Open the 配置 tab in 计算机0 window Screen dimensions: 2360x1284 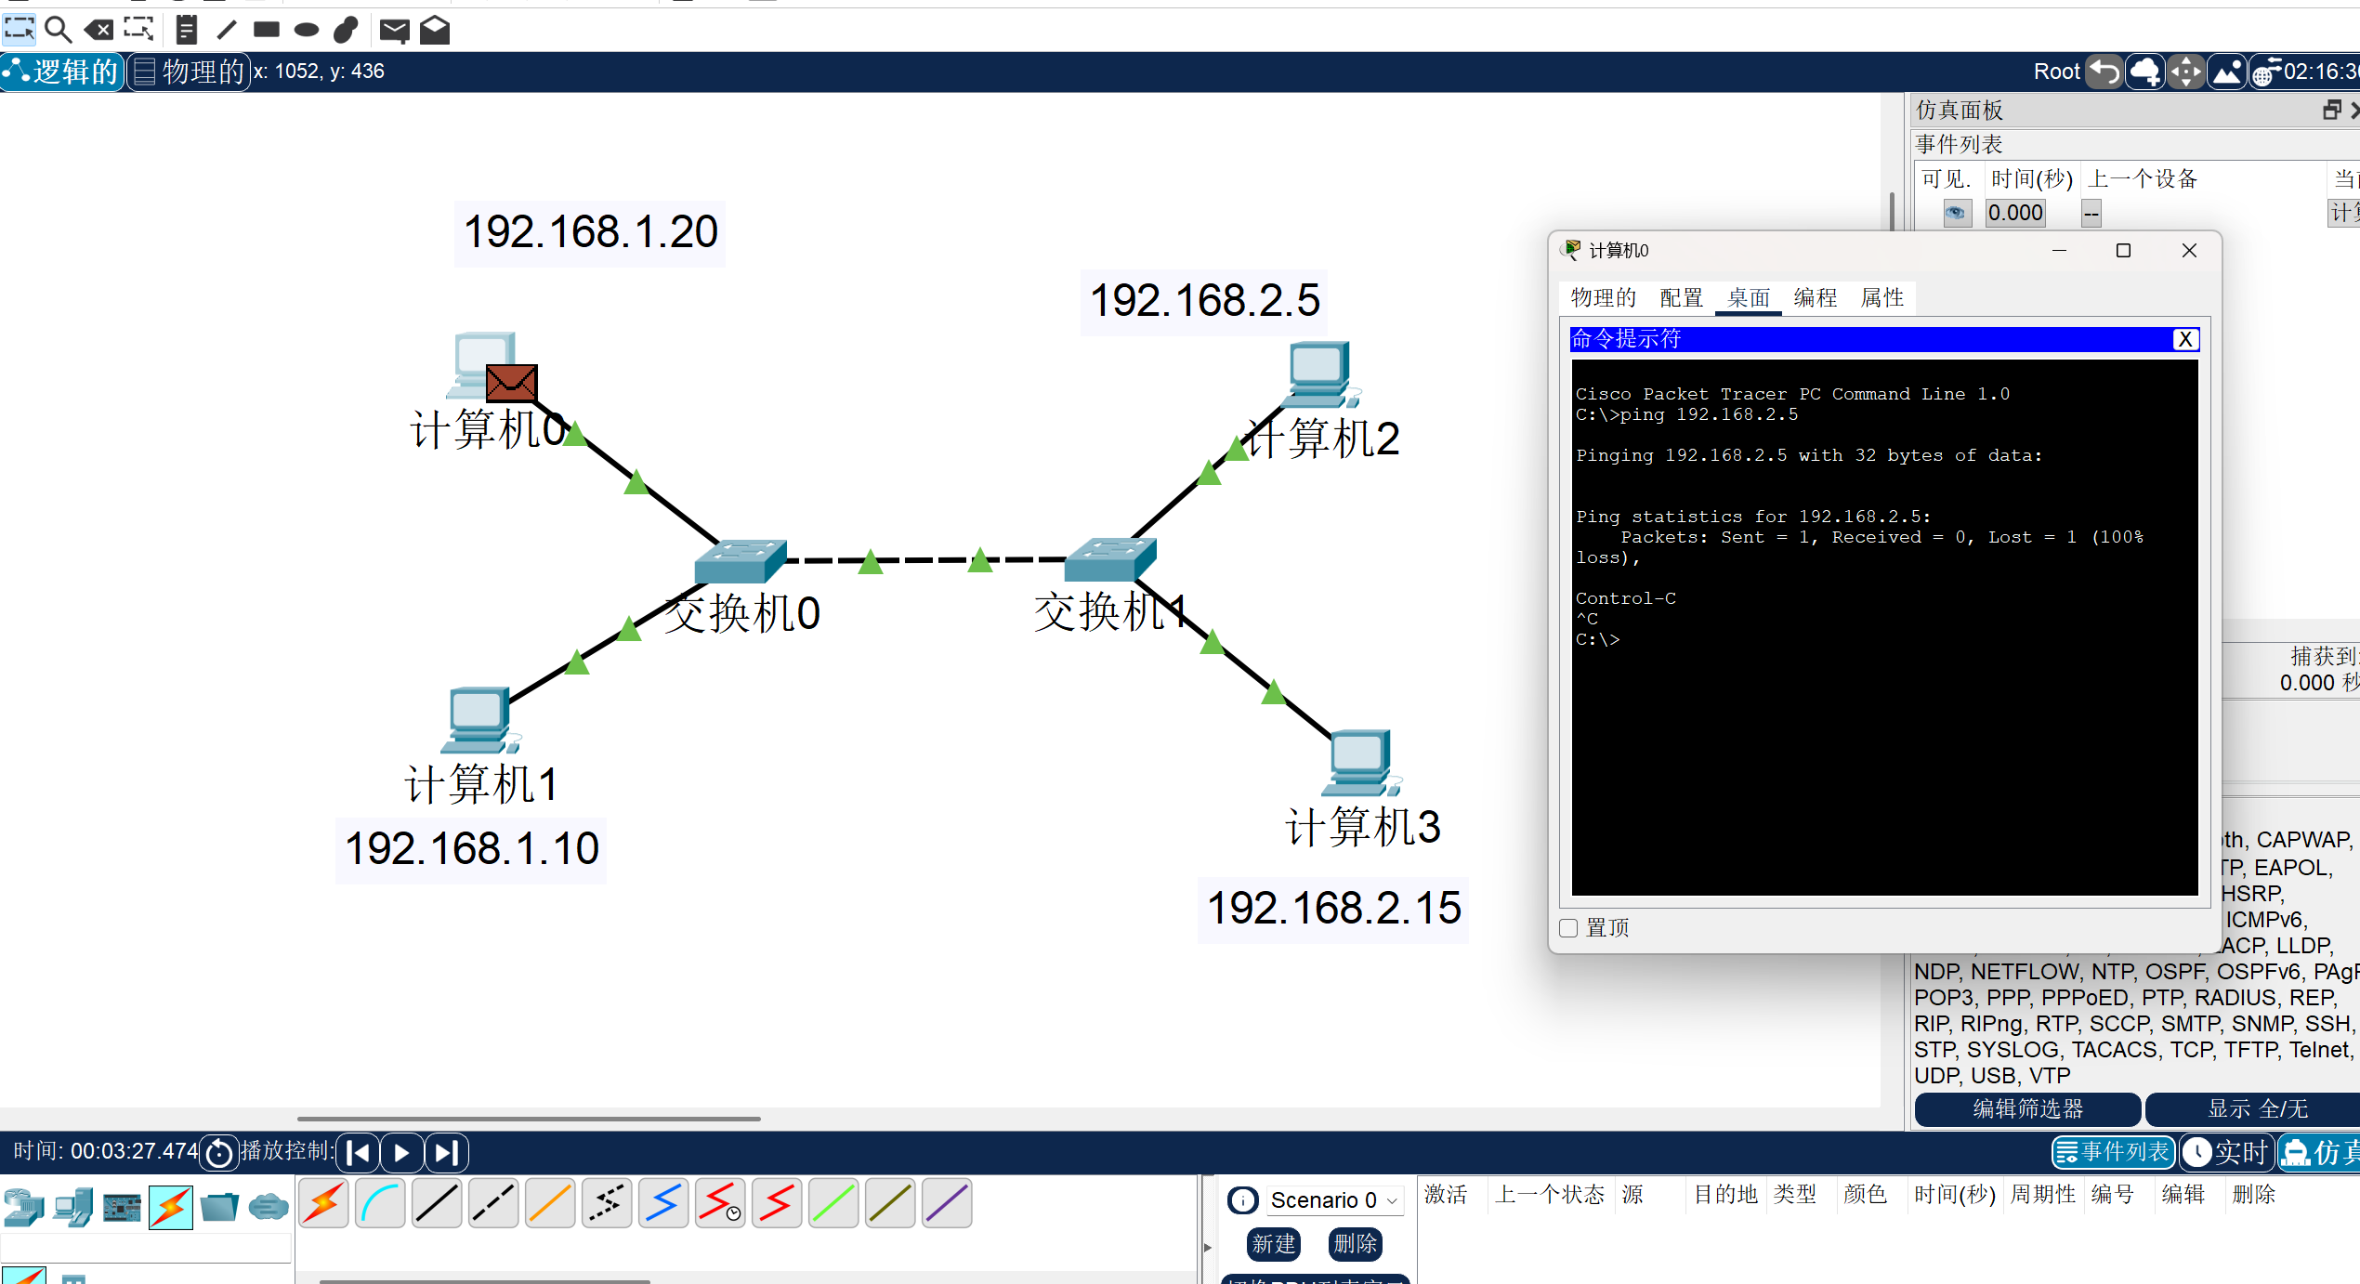coord(1681,298)
